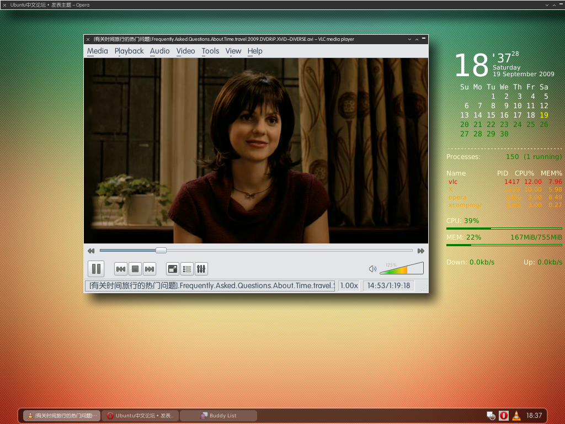Image resolution: width=565 pixels, height=424 pixels.
Task: Toggle fullscreen video mode
Action: (173, 269)
